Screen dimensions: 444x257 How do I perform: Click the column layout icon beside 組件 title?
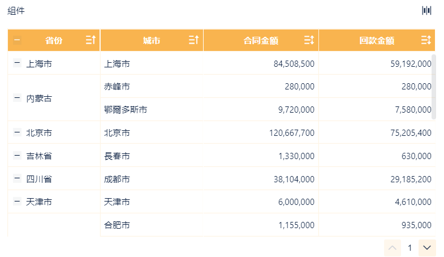point(426,11)
